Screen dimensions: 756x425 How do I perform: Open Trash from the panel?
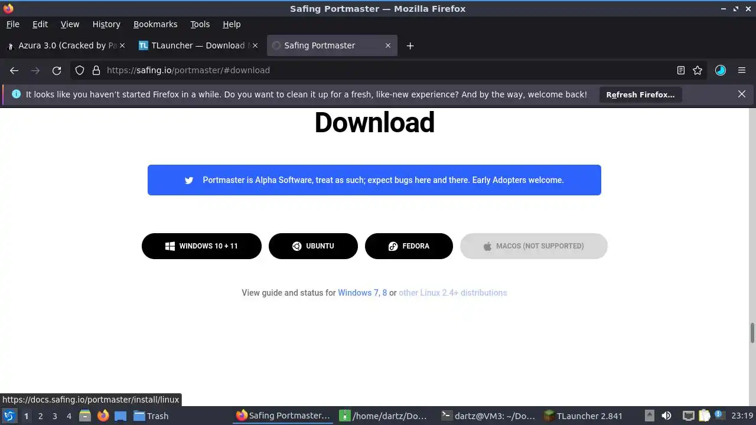151,416
